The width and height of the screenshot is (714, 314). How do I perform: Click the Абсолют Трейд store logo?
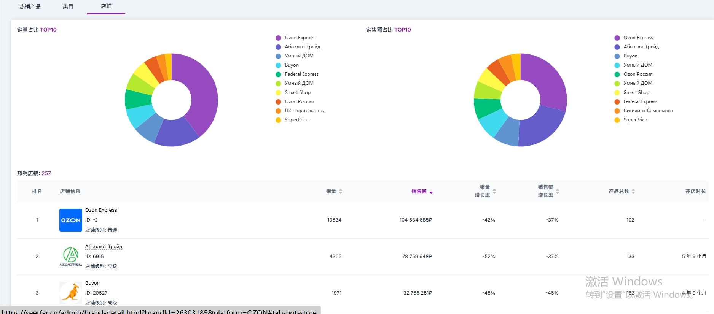click(70, 257)
